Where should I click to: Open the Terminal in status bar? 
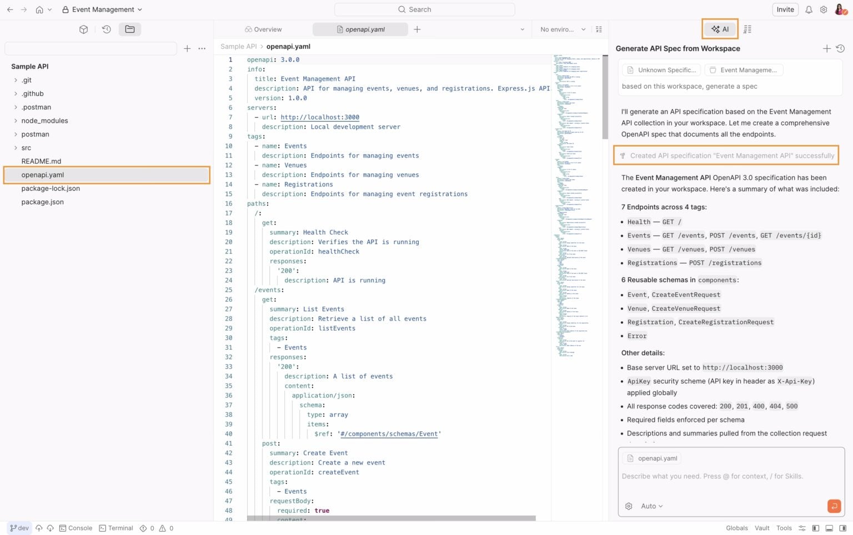pyautogui.click(x=116, y=528)
